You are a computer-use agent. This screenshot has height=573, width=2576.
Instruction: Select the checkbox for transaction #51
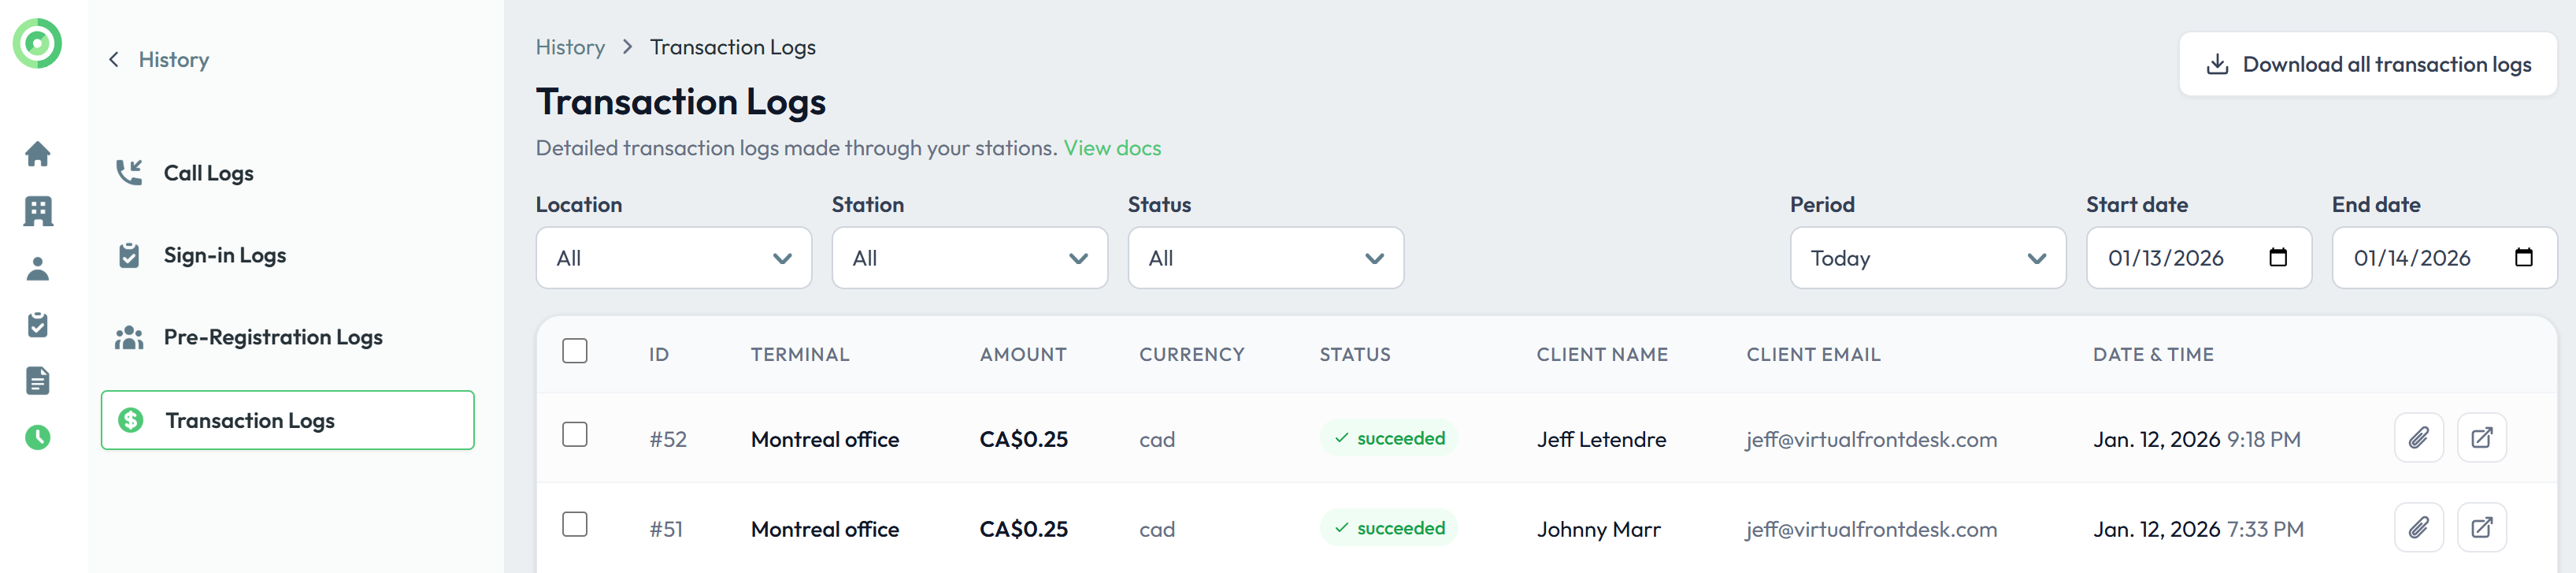[575, 525]
